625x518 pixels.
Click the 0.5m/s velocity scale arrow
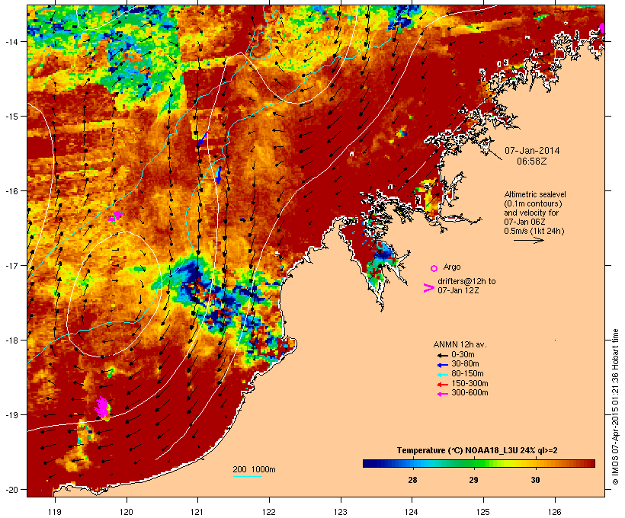pyautogui.click(x=528, y=240)
